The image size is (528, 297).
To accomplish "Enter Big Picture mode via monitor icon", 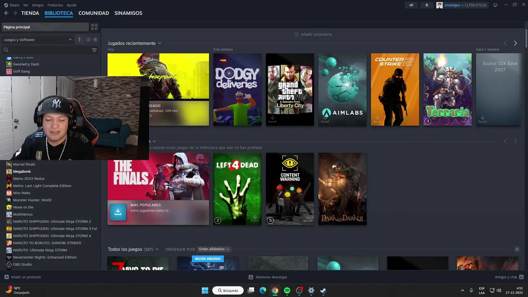I will 495,5.
